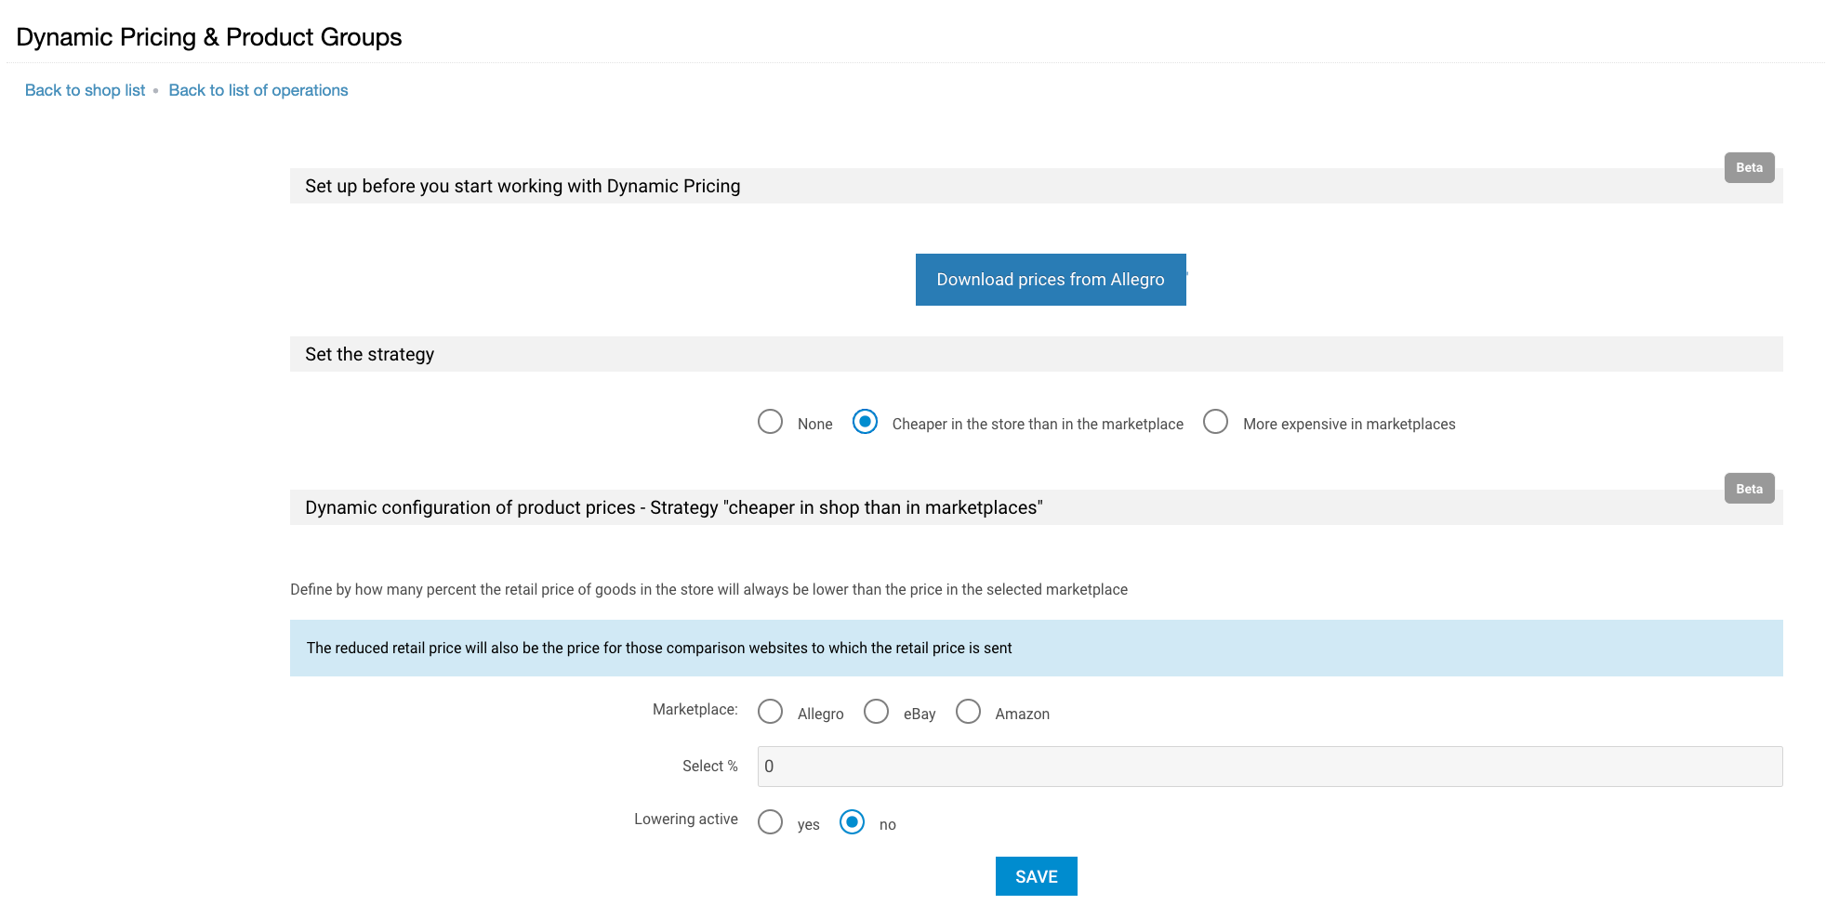Choose Amazon as the marketplace
Image resolution: width=1826 pixels, height=918 pixels.
pyautogui.click(x=968, y=712)
